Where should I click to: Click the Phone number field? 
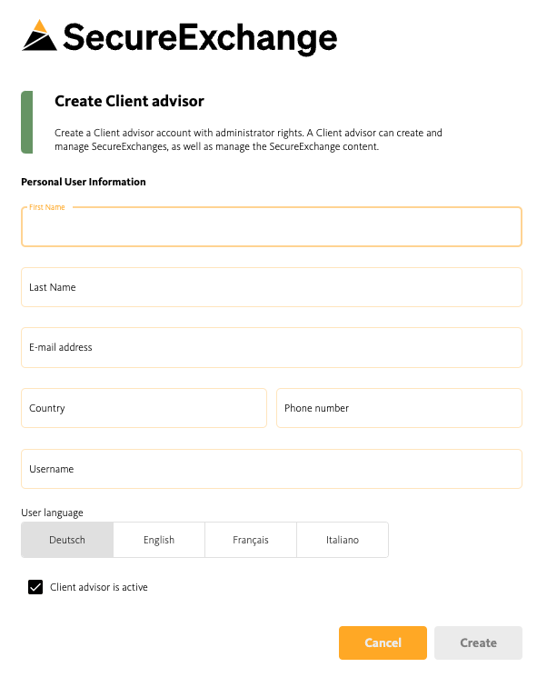click(400, 408)
